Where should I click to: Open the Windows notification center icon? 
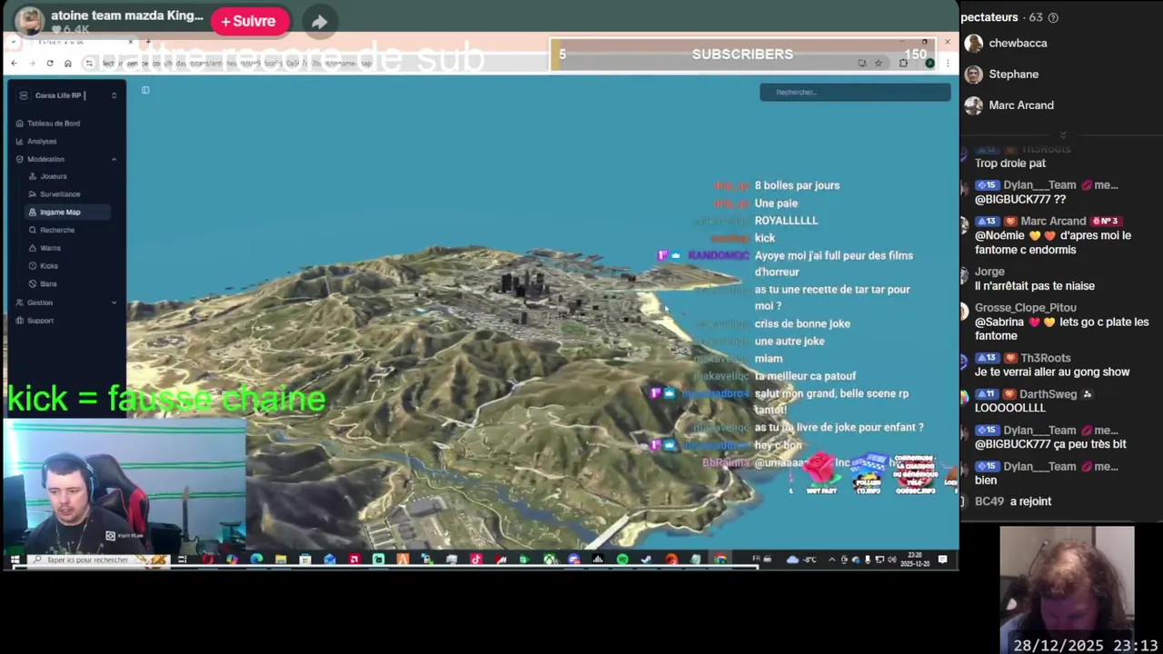942,560
